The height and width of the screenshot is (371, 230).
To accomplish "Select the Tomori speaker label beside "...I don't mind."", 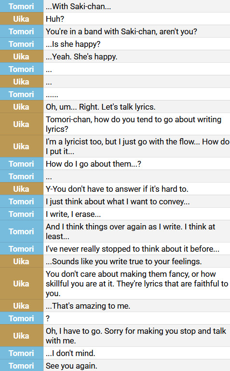I will click(21, 353).
